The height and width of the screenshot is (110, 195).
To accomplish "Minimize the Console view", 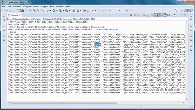I will (181, 15).
